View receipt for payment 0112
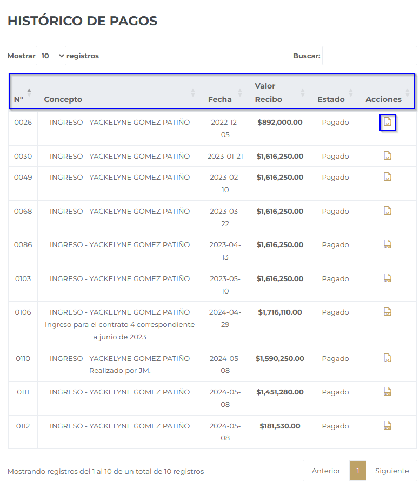 point(387,426)
